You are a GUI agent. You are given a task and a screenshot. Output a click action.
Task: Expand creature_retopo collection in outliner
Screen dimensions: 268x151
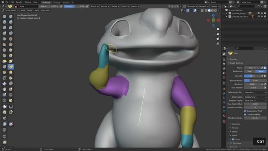coord(227,13)
